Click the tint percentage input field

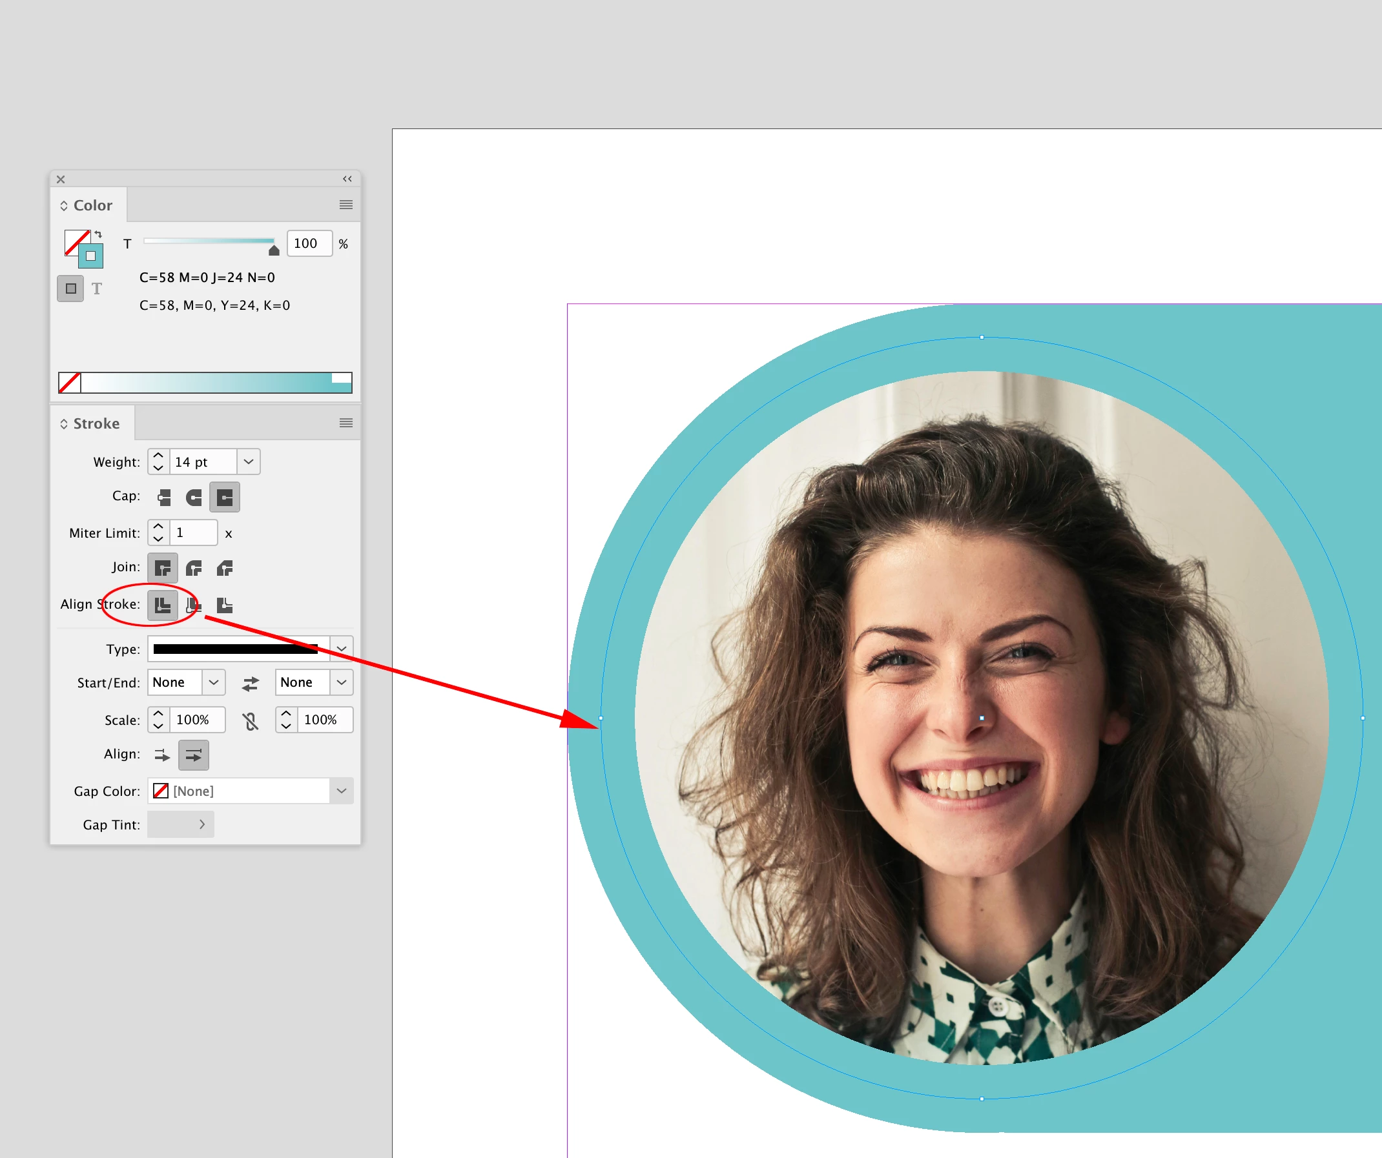[x=309, y=243]
